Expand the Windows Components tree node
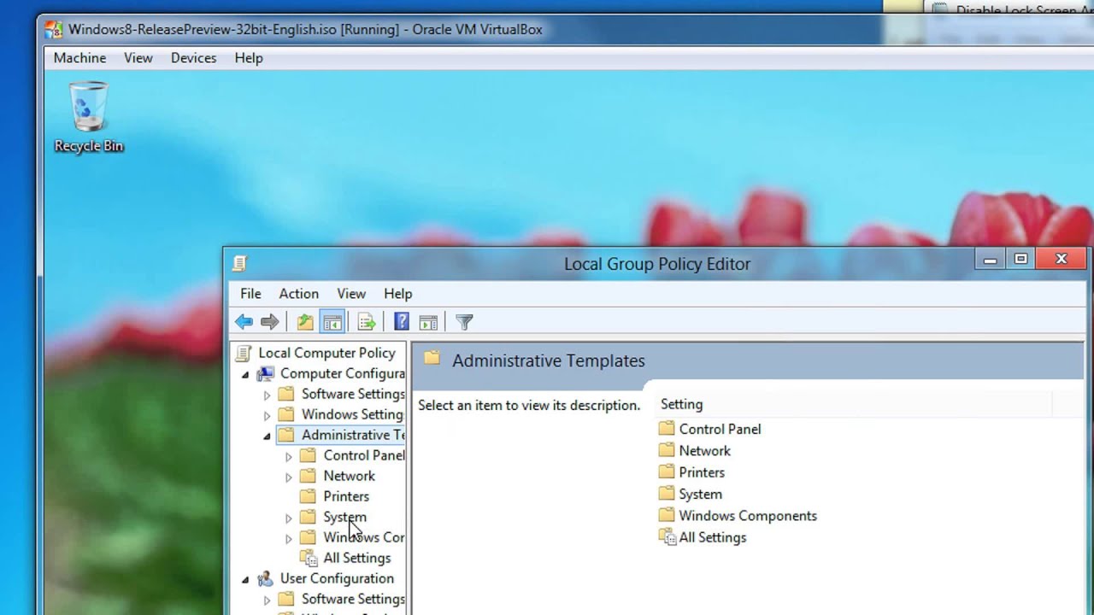 pos(289,538)
